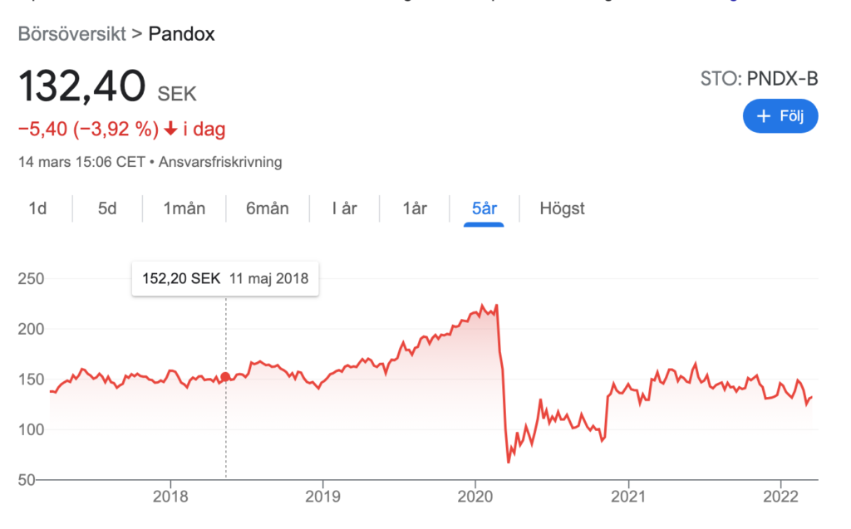Click the red data point marker on chart

coord(225,377)
